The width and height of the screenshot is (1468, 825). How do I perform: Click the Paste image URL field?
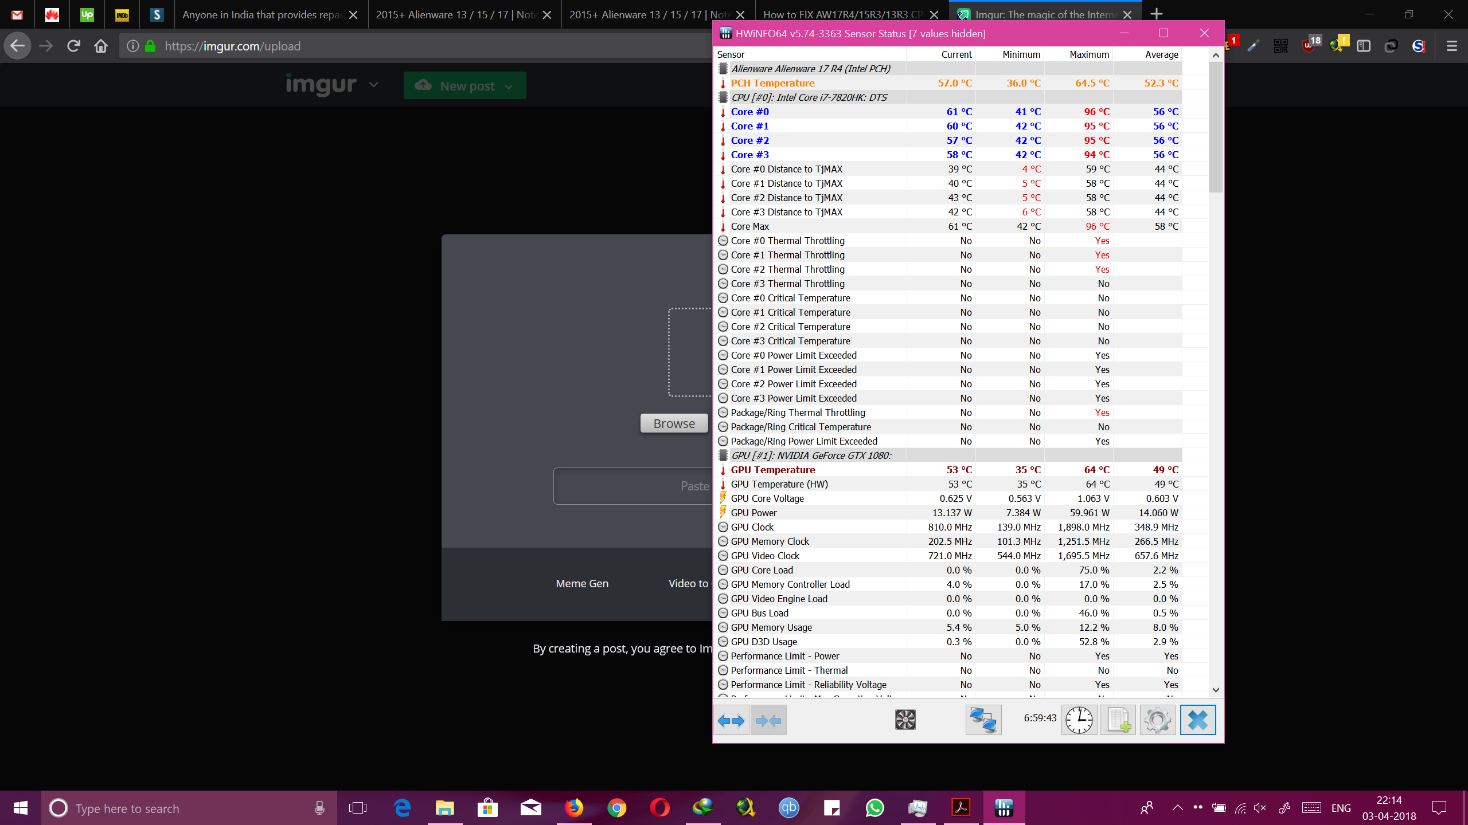pyautogui.click(x=633, y=486)
